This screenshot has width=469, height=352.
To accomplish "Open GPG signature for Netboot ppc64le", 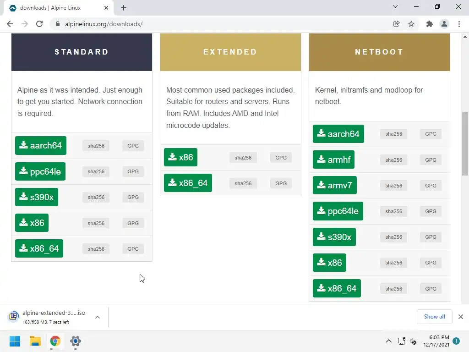I will (431, 212).
